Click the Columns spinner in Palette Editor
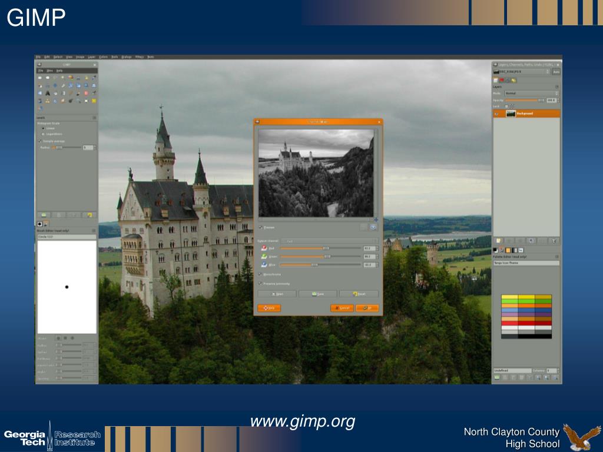The height and width of the screenshot is (452, 603). (552, 371)
